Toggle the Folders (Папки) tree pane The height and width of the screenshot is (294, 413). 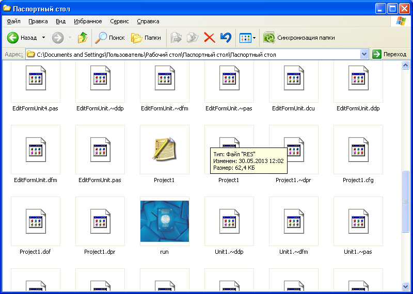point(146,38)
